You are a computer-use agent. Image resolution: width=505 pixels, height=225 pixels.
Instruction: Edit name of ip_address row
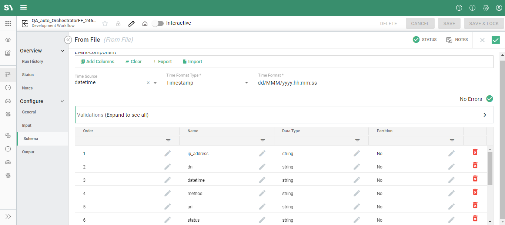(x=262, y=153)
